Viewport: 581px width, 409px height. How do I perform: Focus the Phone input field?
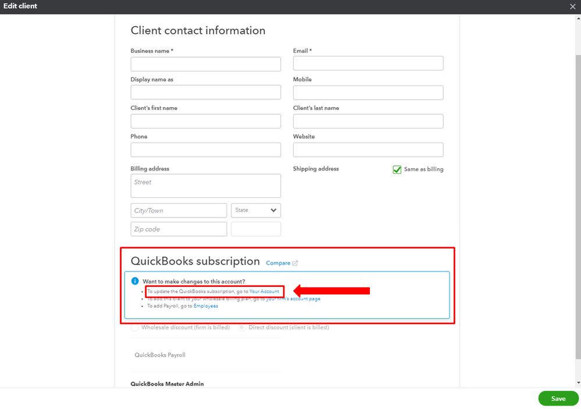point(206,150)
